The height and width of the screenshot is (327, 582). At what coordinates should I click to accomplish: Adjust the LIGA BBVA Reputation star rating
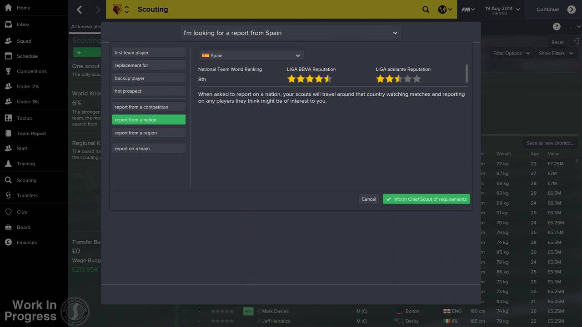click(x=310, y=79)
